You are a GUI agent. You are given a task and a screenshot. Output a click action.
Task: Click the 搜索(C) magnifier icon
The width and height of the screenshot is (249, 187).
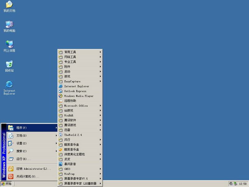tap(11, 151)
